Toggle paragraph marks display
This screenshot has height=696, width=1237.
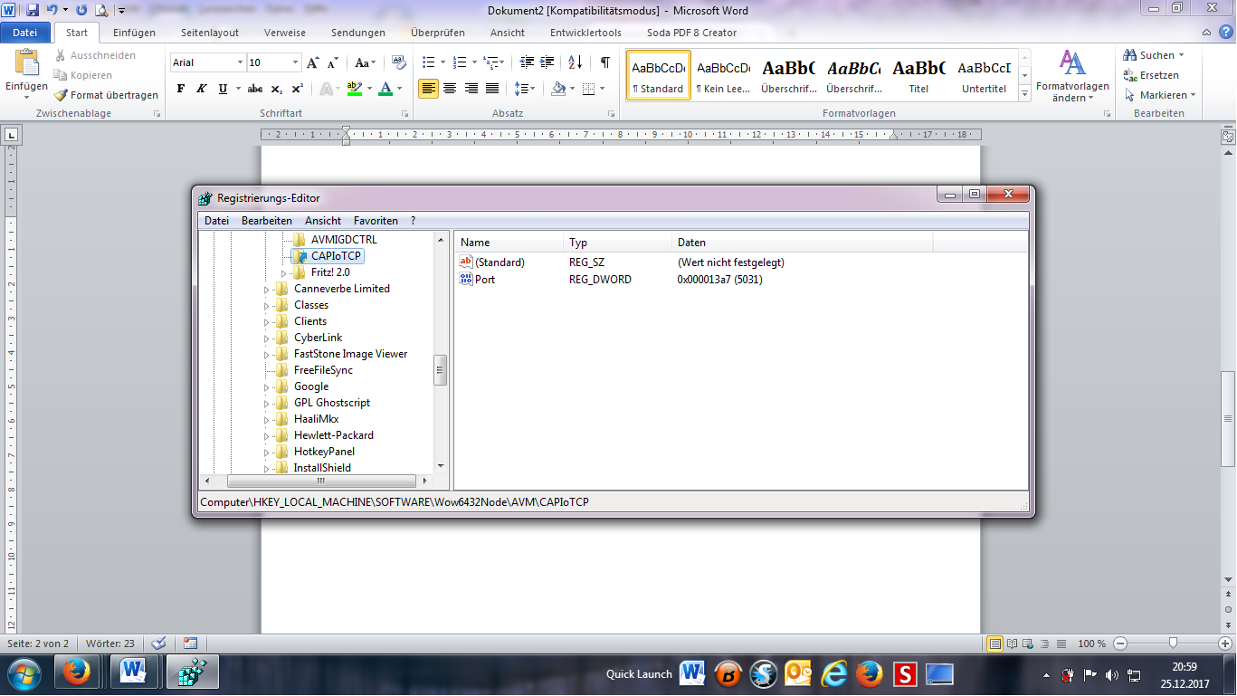pyautogui.click(x=604, y=62)
